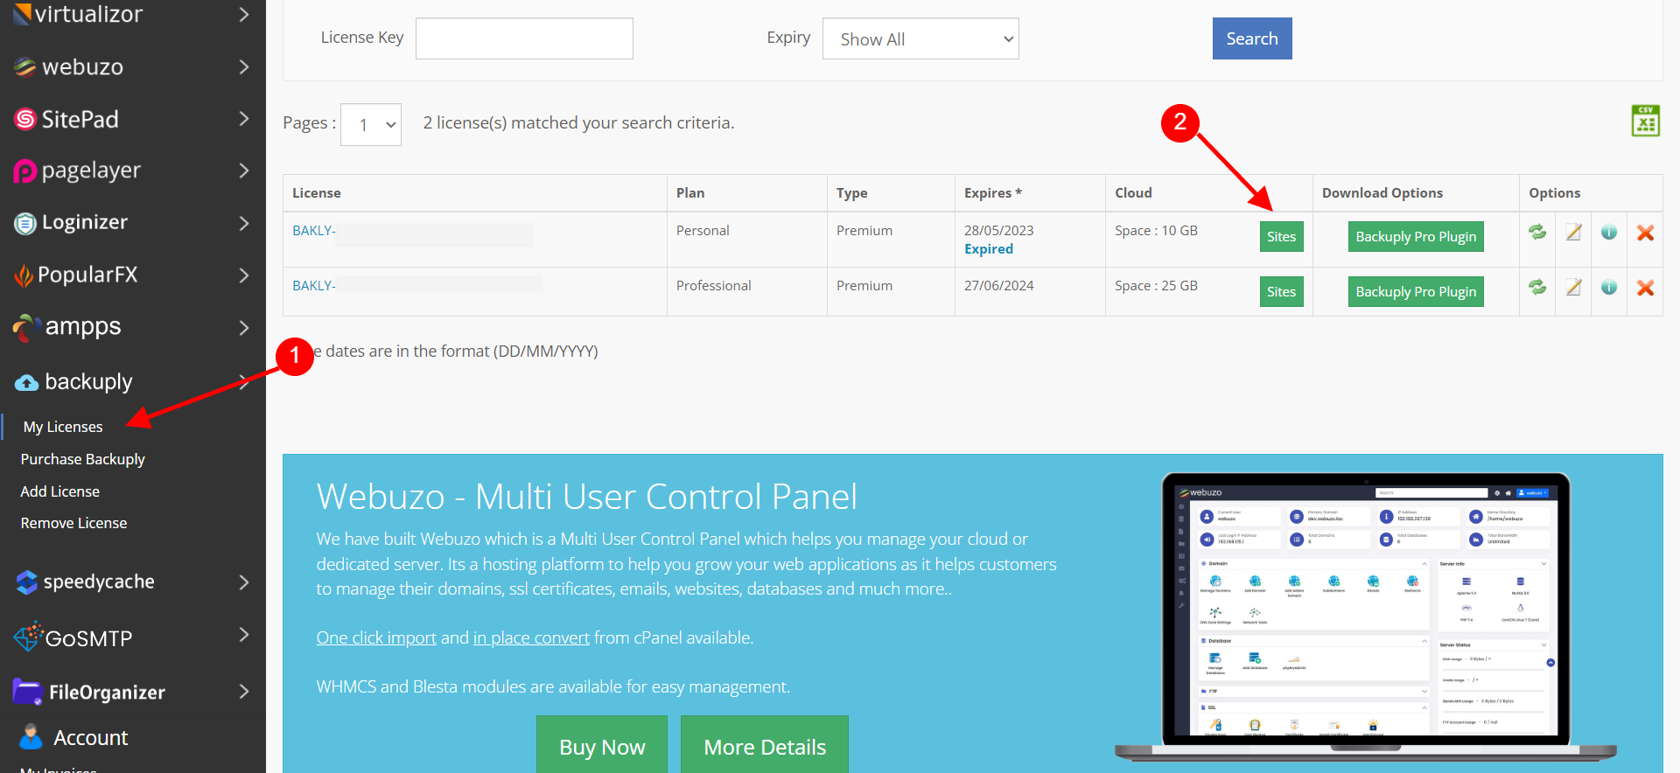Open the Pages number dropdown
Image resolution: width=1680 pixels, height=773 pixels.
point(371,124)
